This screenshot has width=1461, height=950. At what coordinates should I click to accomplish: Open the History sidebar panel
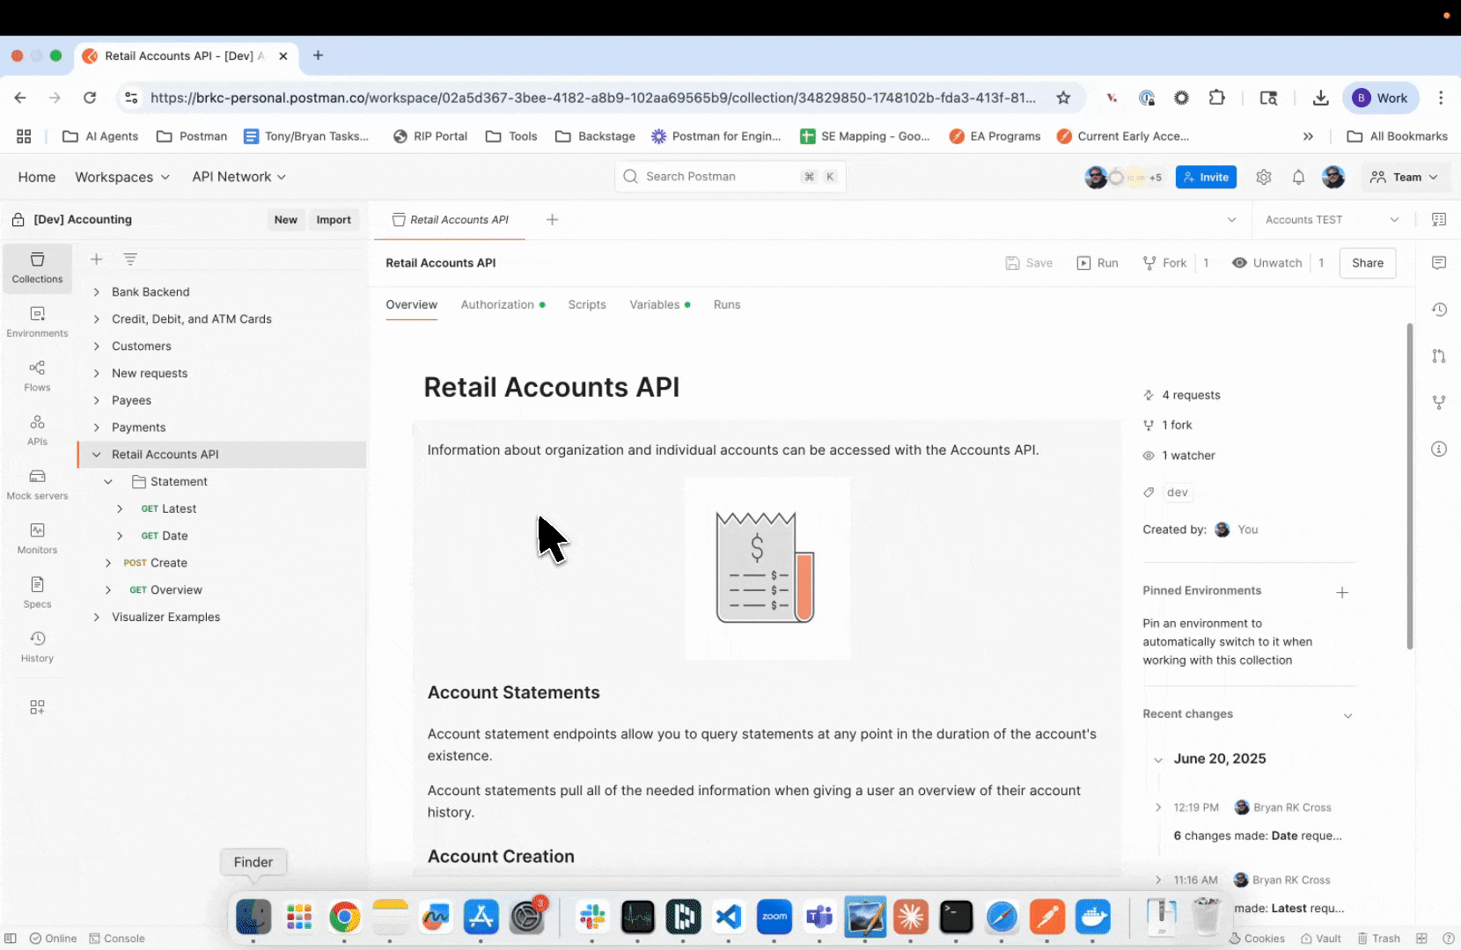[37, 647]
